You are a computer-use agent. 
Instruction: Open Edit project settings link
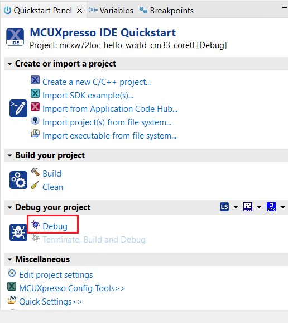[x=56, y=275]
